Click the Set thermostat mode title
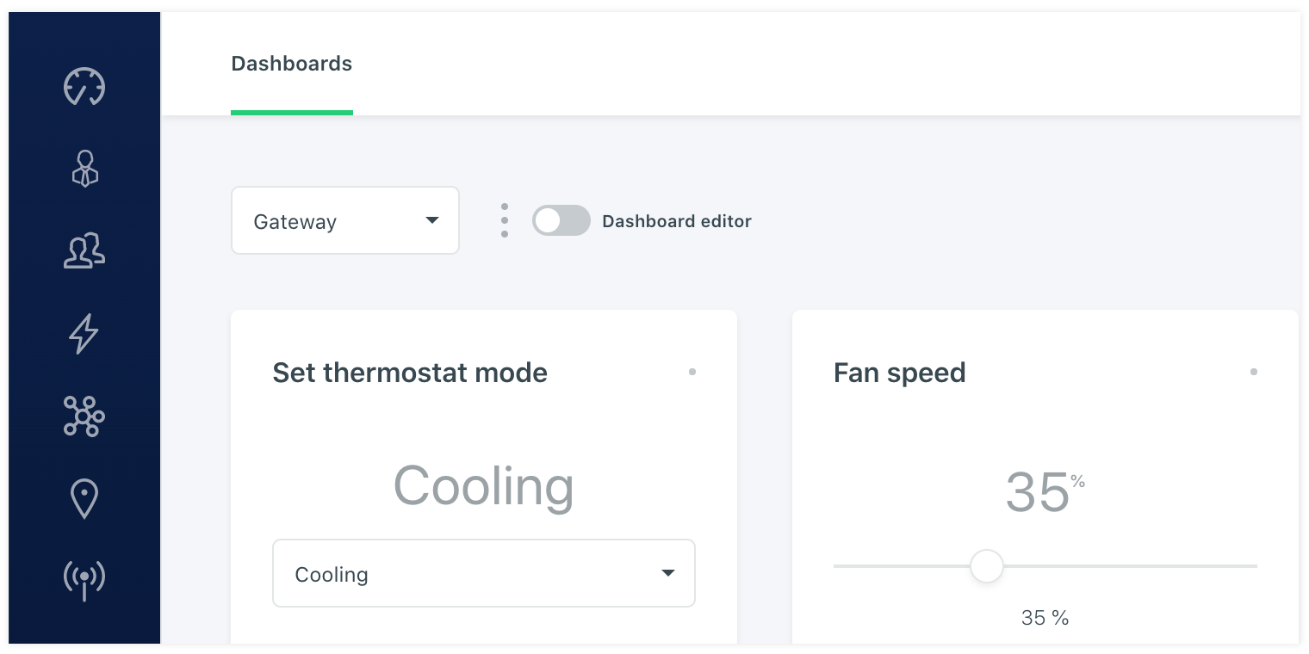The image size is (1309, 654). coord(410,373)
